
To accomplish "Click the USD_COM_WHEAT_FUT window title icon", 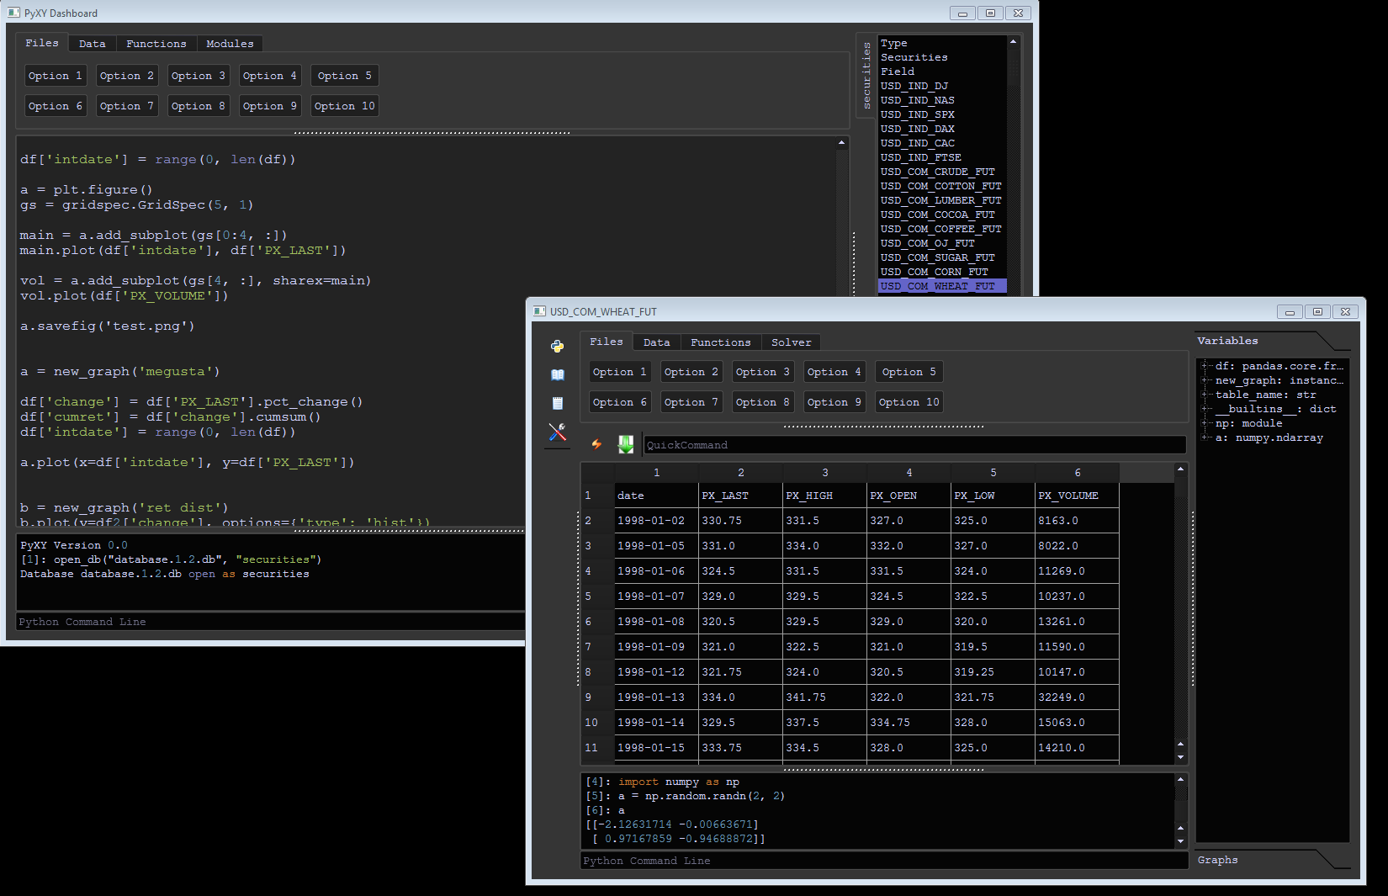I will tap(539, 311).
